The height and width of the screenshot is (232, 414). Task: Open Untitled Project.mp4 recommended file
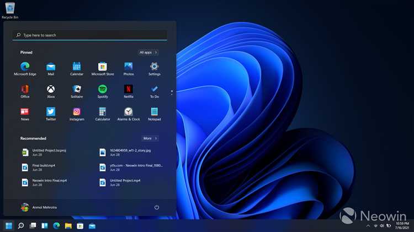120,182
